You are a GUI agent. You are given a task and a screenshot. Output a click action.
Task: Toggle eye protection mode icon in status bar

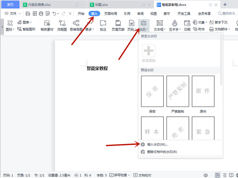pos(205,175)
